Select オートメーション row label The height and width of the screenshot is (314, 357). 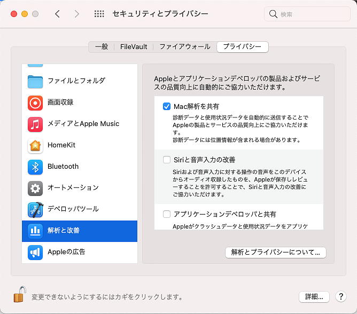click(x=73, y=187)
